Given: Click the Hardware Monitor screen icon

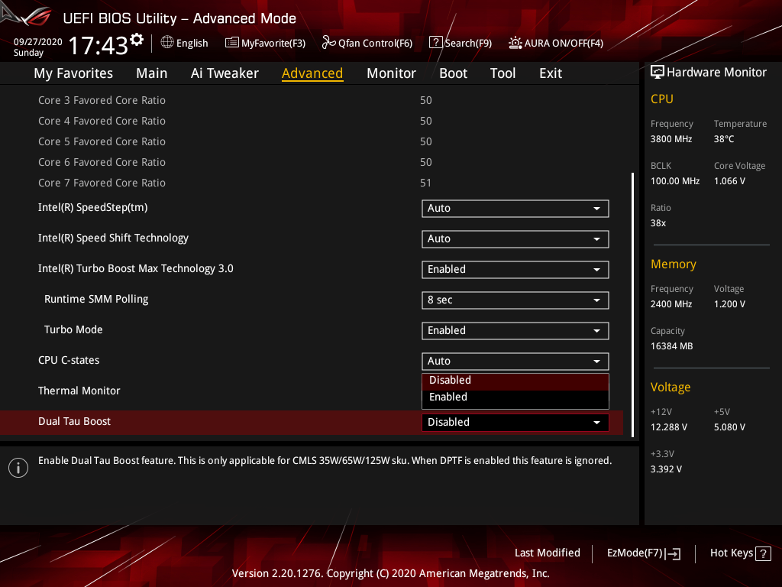Looking at the screenshot, I should click(x=658, y=72).
